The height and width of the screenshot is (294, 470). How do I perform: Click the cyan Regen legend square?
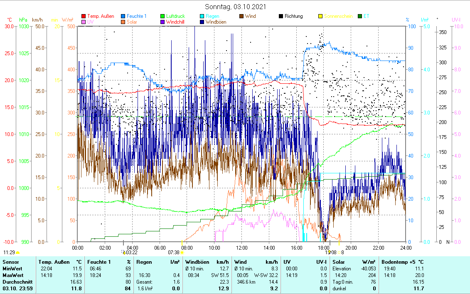pos(202,17)
